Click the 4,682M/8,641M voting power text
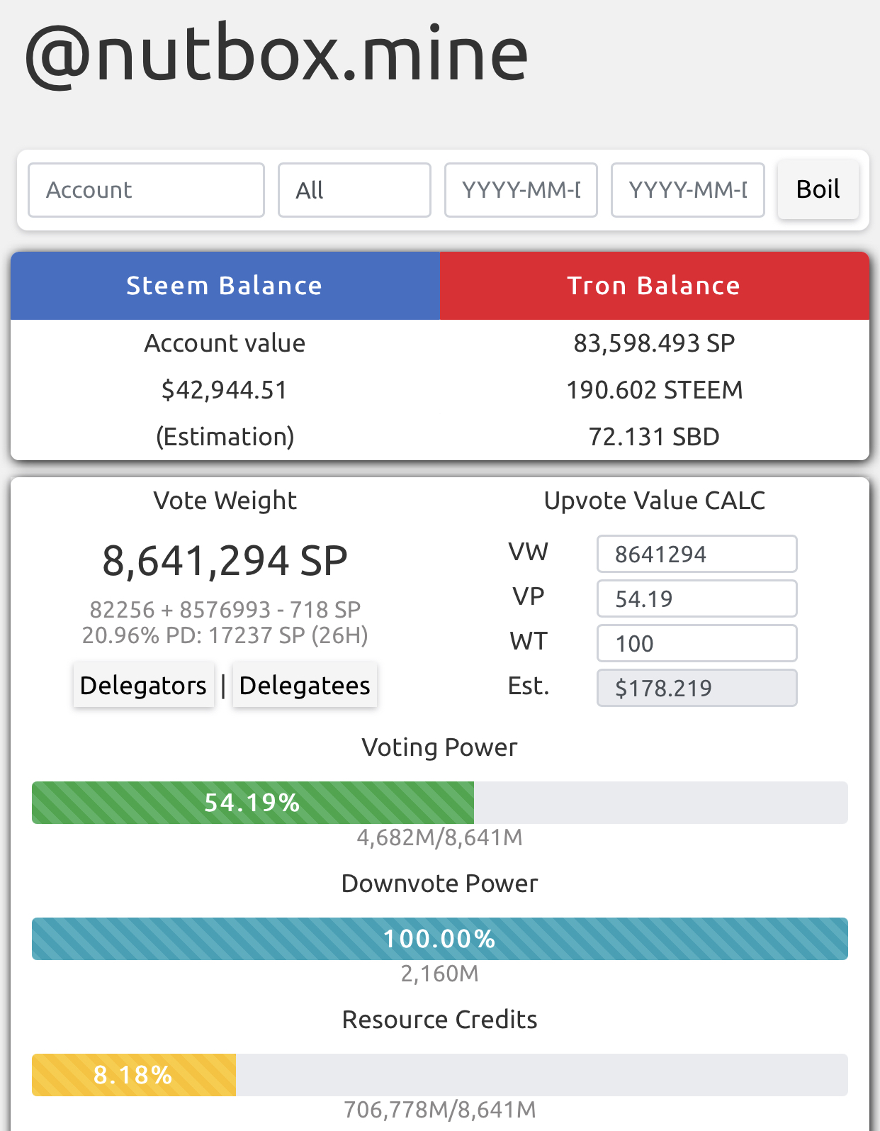The height and width of the screenshot is (1131, 880). [x=440, y=837]
